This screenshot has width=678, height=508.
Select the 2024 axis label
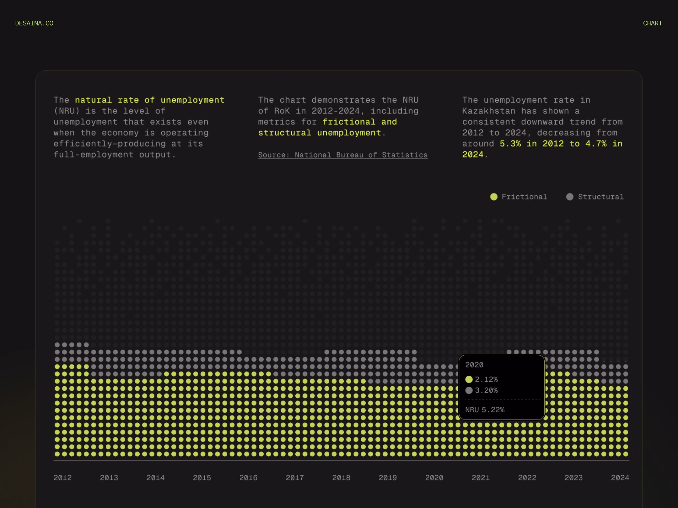click(620, 478)
